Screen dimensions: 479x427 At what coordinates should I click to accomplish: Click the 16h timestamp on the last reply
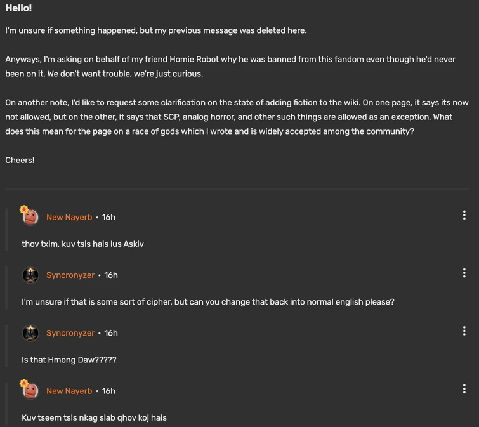coord(108,391)
